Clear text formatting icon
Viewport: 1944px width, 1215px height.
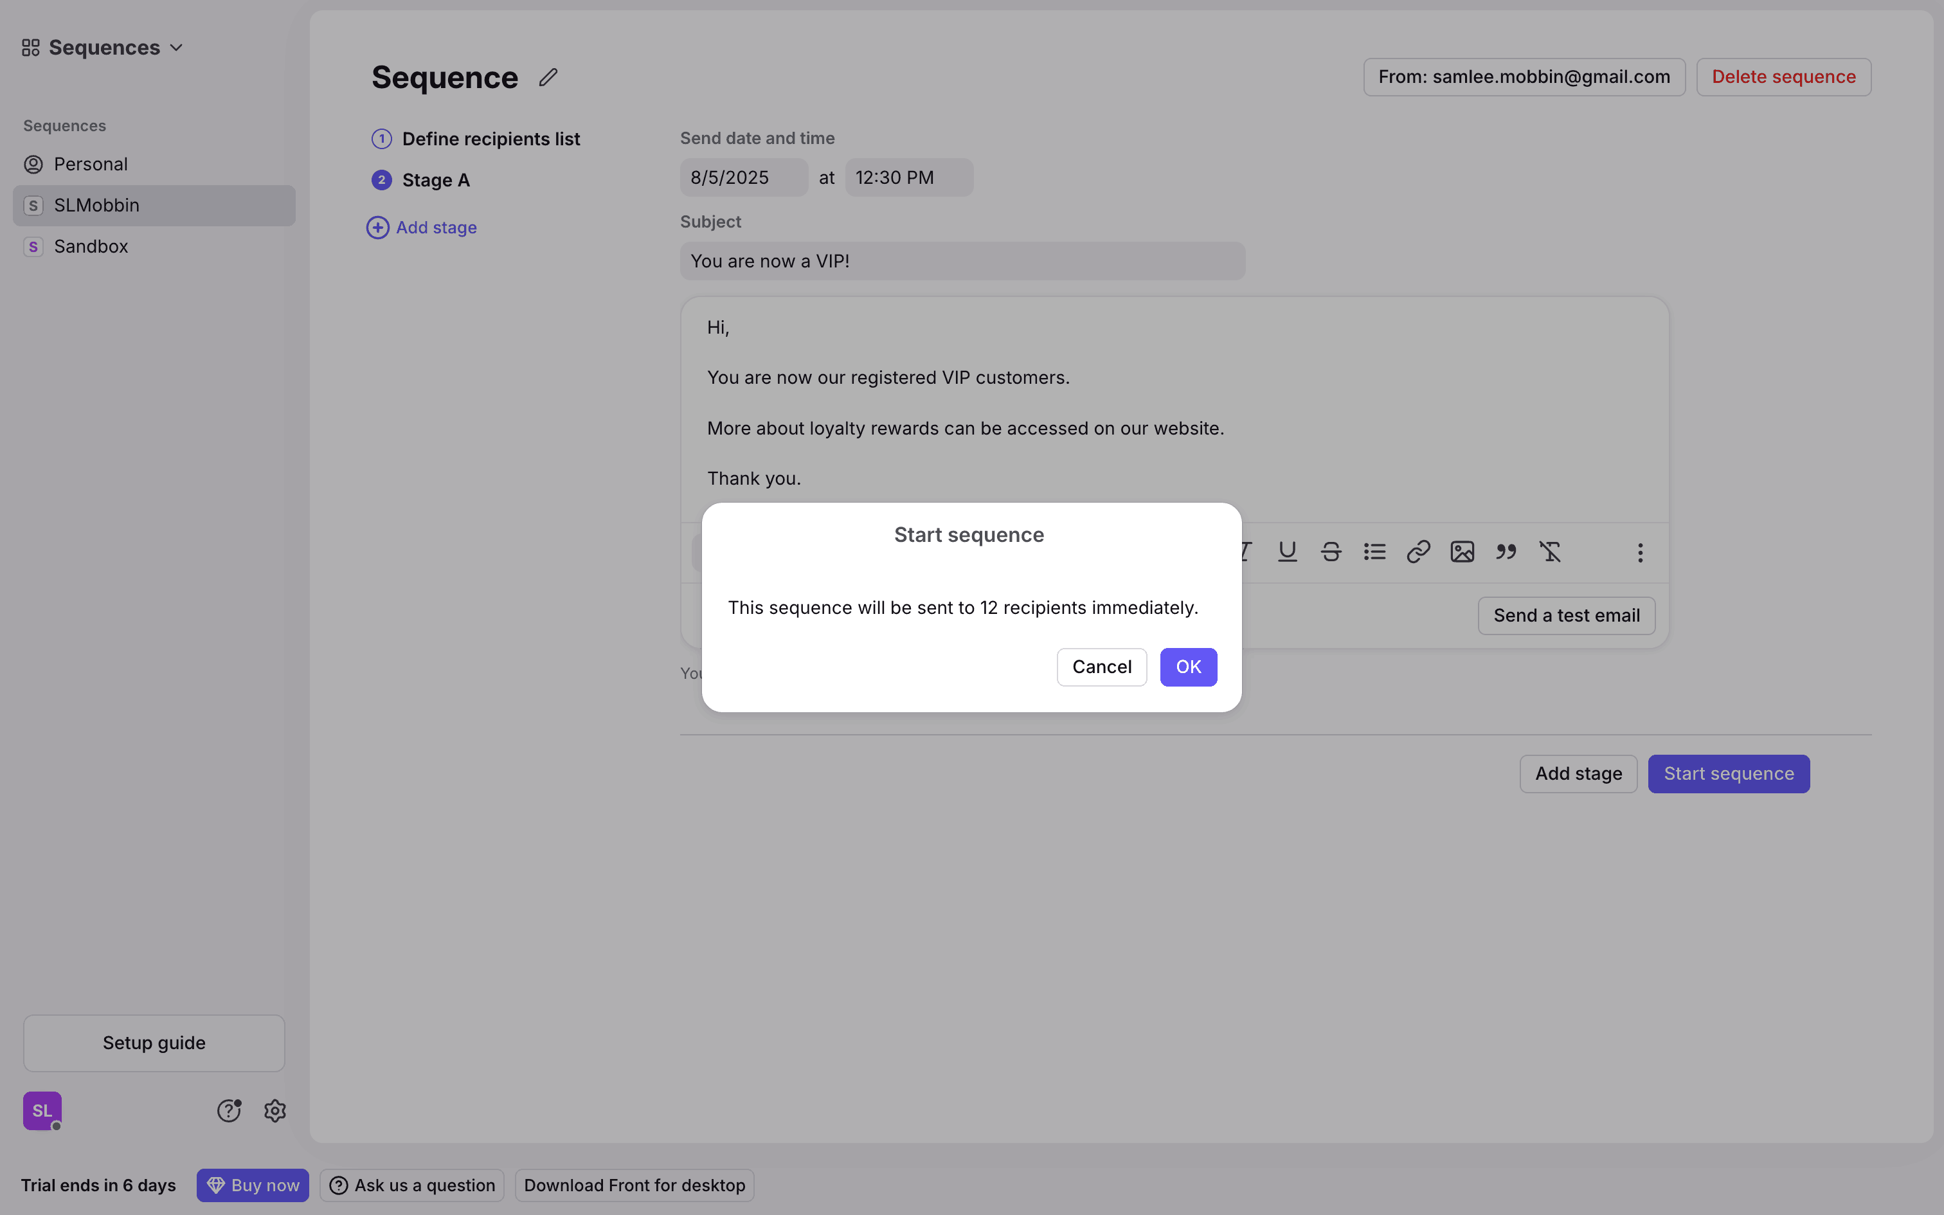pos(1549,552)
